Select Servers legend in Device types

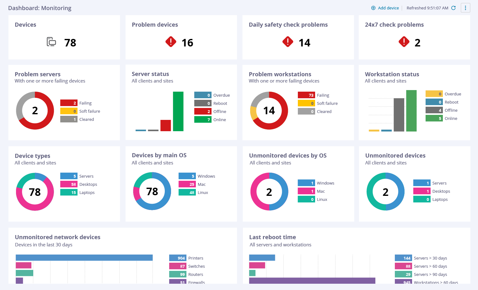[77, 176]
